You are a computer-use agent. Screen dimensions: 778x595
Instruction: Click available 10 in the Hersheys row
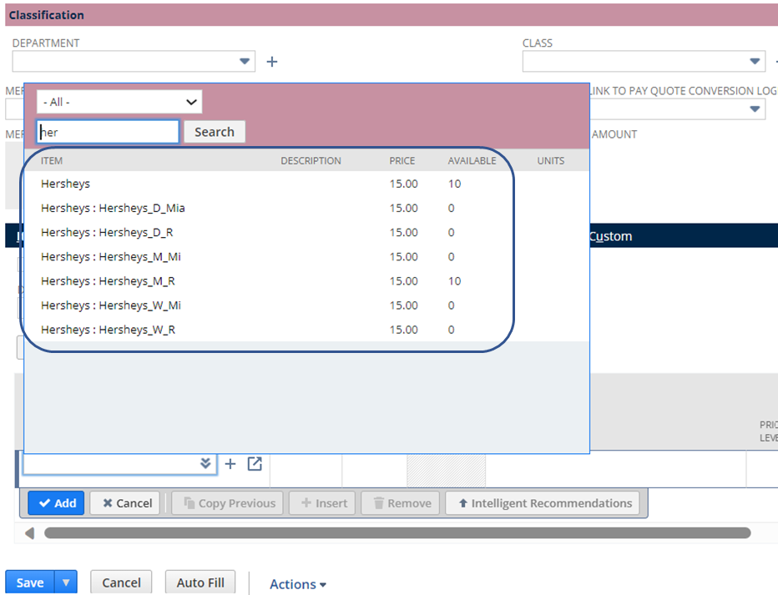click(x=454, y=184)
